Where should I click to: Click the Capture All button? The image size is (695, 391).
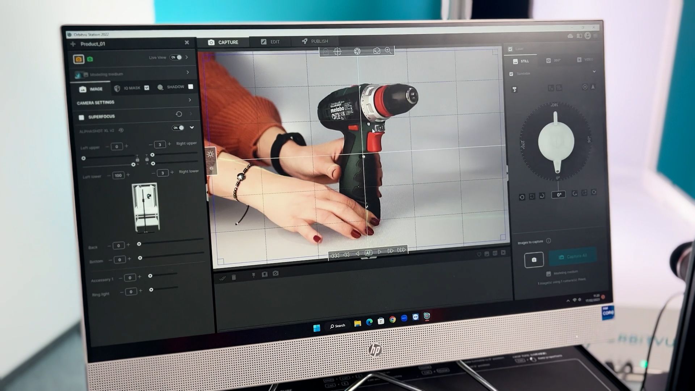pos(573,256)
